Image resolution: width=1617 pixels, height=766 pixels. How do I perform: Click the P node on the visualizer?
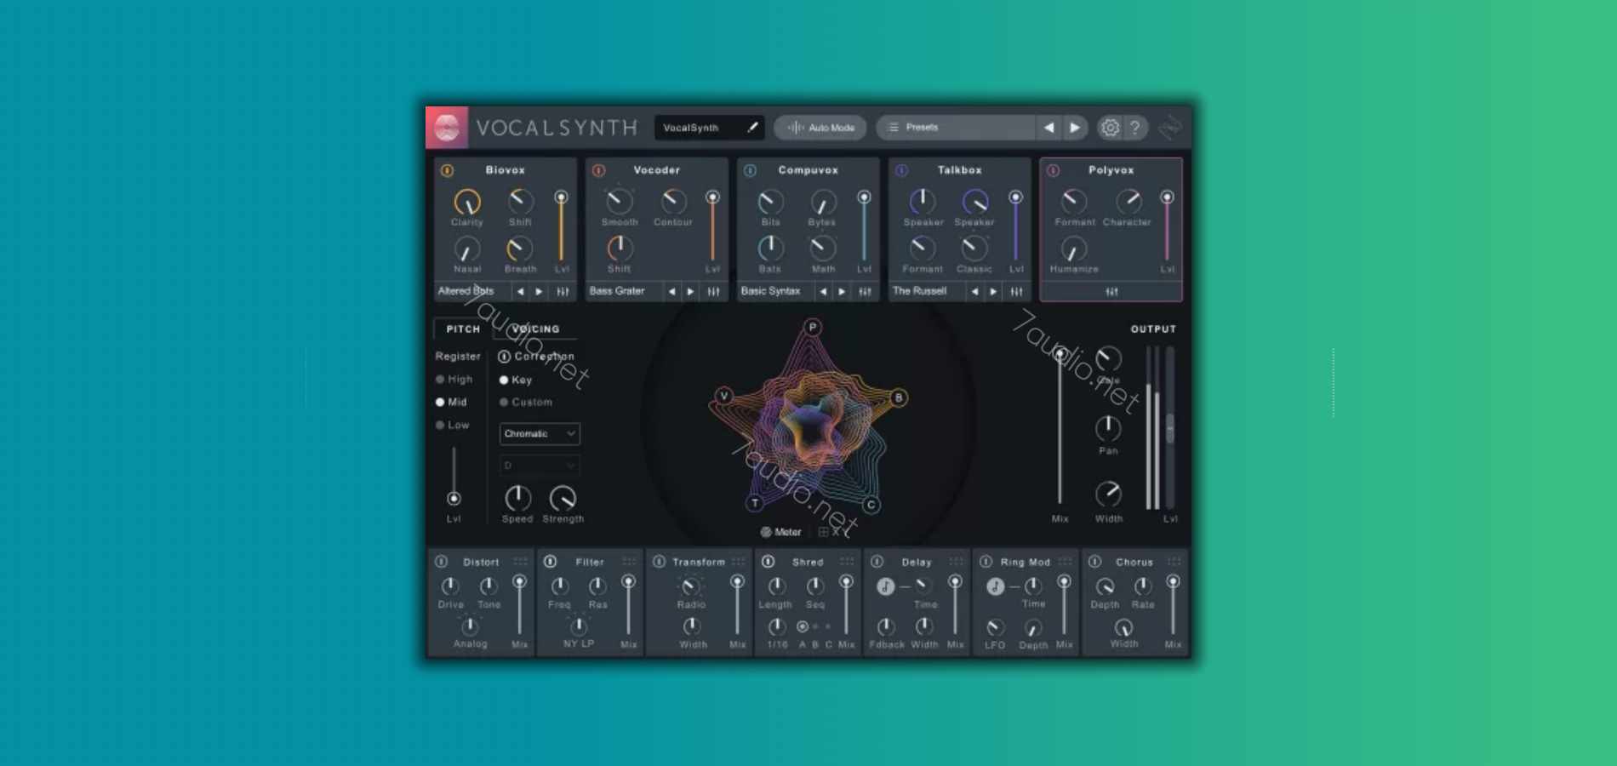[813, 327]
